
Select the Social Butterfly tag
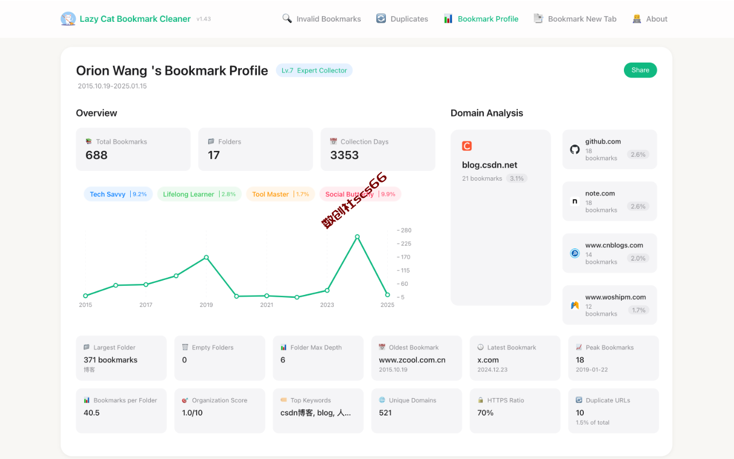[360, 194]
